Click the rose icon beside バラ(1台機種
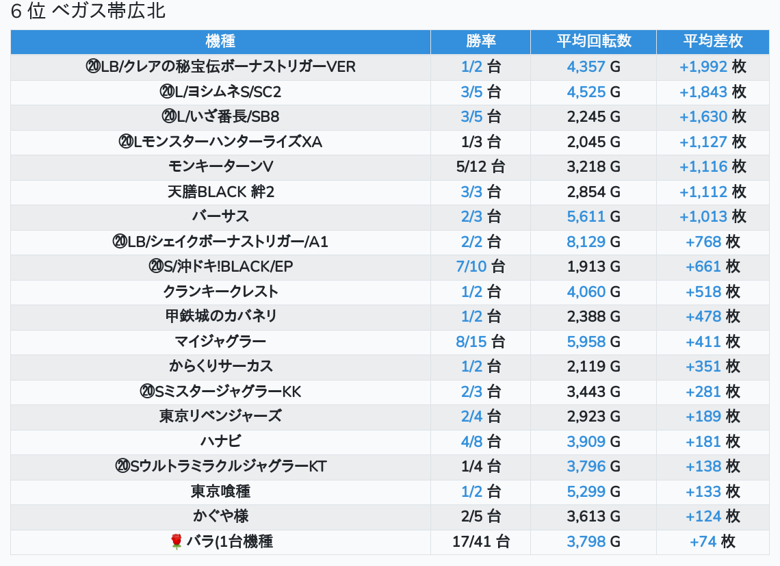 [x=177, y=542]
